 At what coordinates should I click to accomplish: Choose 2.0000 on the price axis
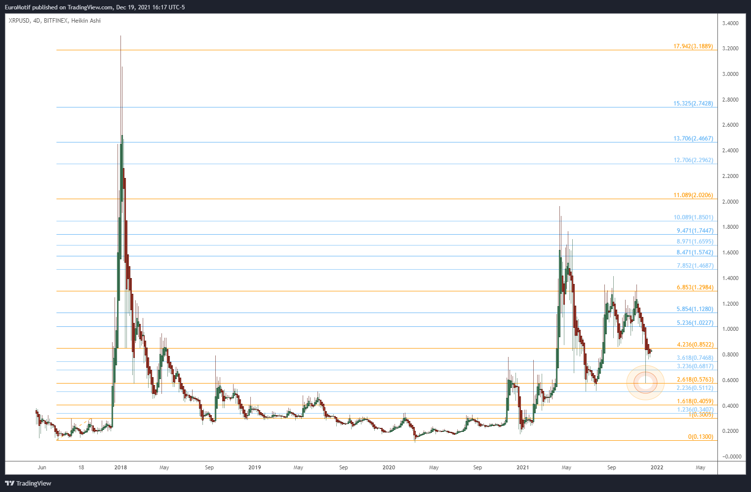tap(730, 202)
